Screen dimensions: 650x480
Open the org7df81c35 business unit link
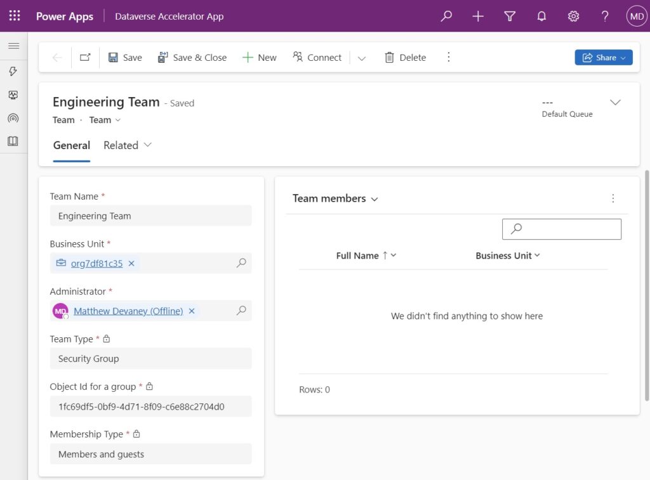click(96, 263)
